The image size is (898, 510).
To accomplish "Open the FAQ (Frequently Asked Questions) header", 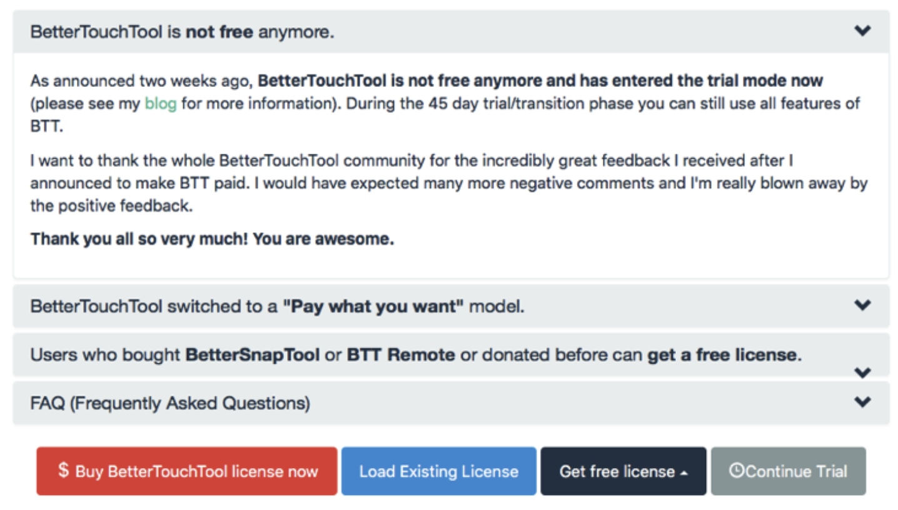I will 170,403.
